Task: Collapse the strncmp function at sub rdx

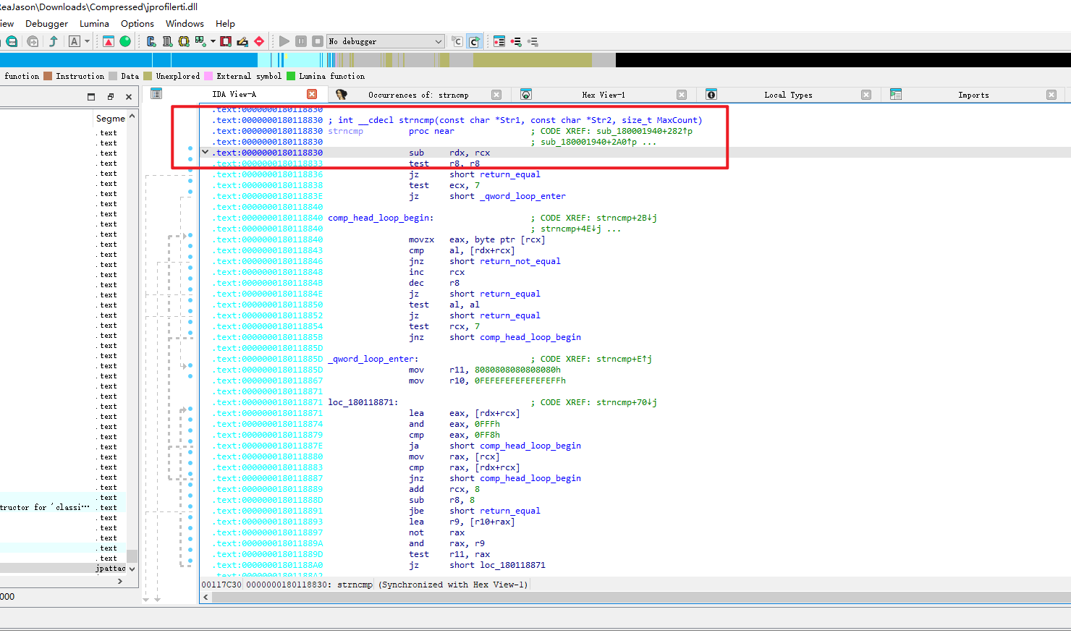Action: [206, 153]
